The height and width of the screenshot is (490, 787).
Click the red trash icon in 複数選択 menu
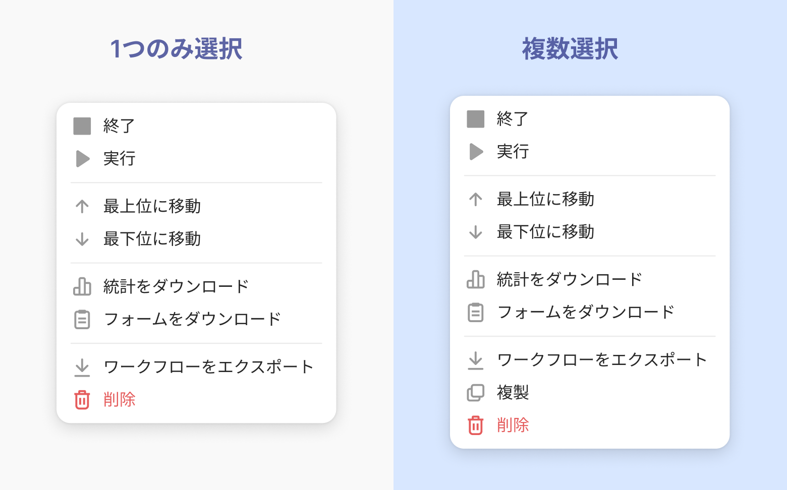[x=476, y=425]
